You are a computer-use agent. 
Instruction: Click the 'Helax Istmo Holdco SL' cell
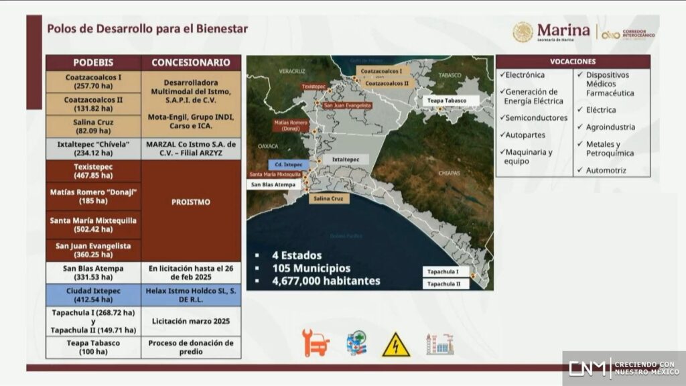click(191, 296)
